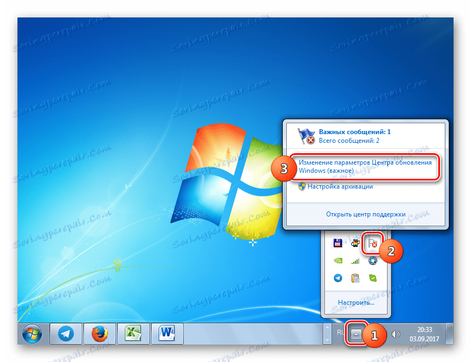The width and height of the screenshot is (471, 362).
Task: Click the network signal bars tray icon
Action: [355, 261]
